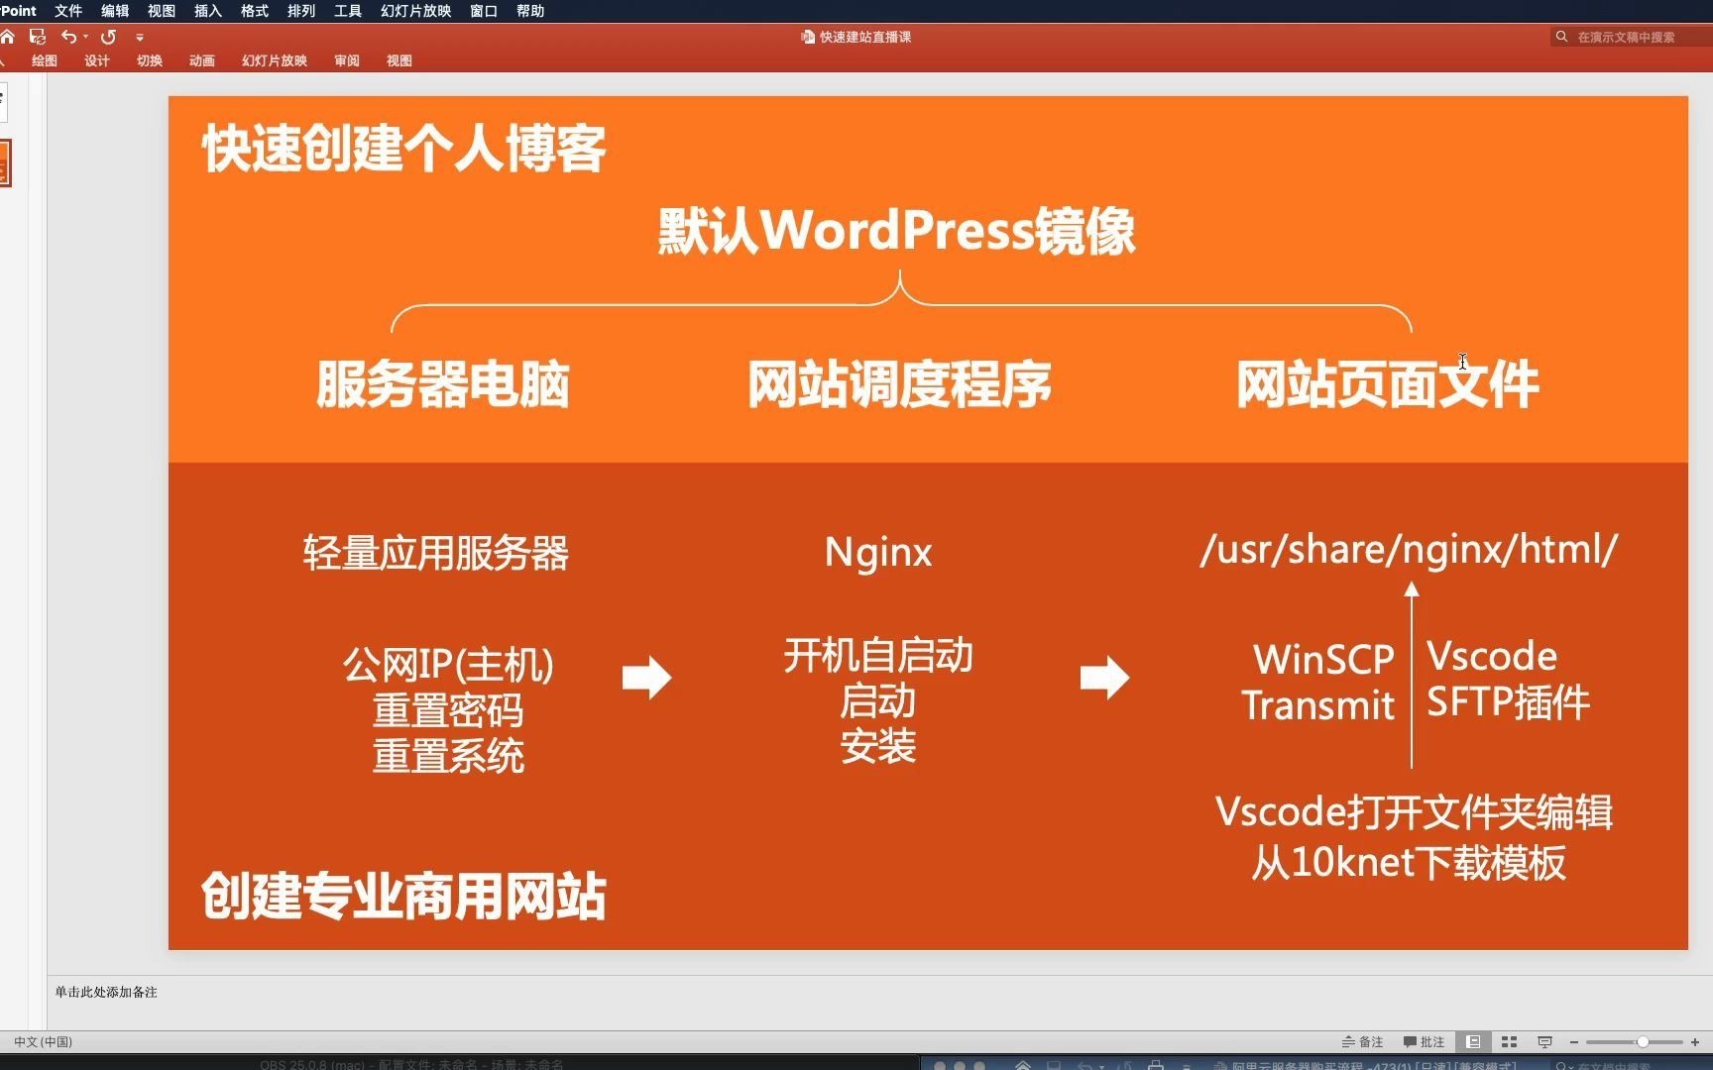The height and width of the screenshot is (1070, 1713).
Task: Switch to the 切换 ribbon tab
Action: click(150, 60)
